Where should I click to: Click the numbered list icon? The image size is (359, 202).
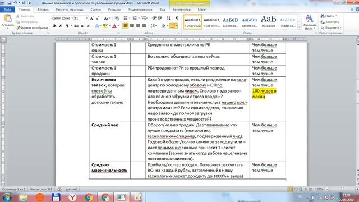coord(135,19)
